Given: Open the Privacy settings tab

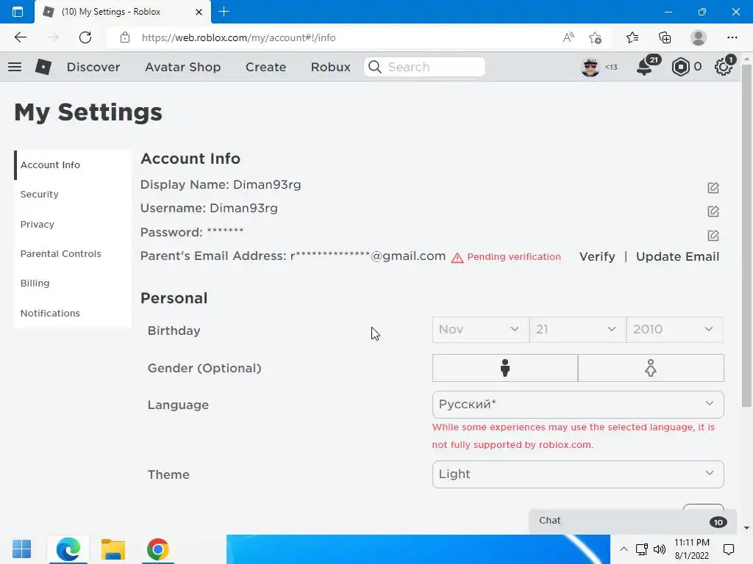Looking at the screenshot, I should pyautogui.click(x=73, y=224).
